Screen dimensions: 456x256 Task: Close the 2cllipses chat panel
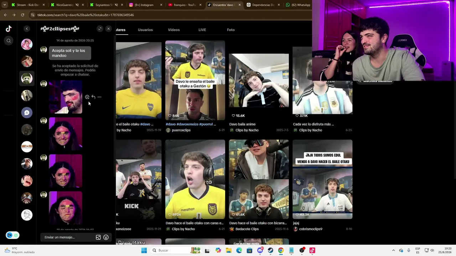pyautogui.click(x=108, y=29)
